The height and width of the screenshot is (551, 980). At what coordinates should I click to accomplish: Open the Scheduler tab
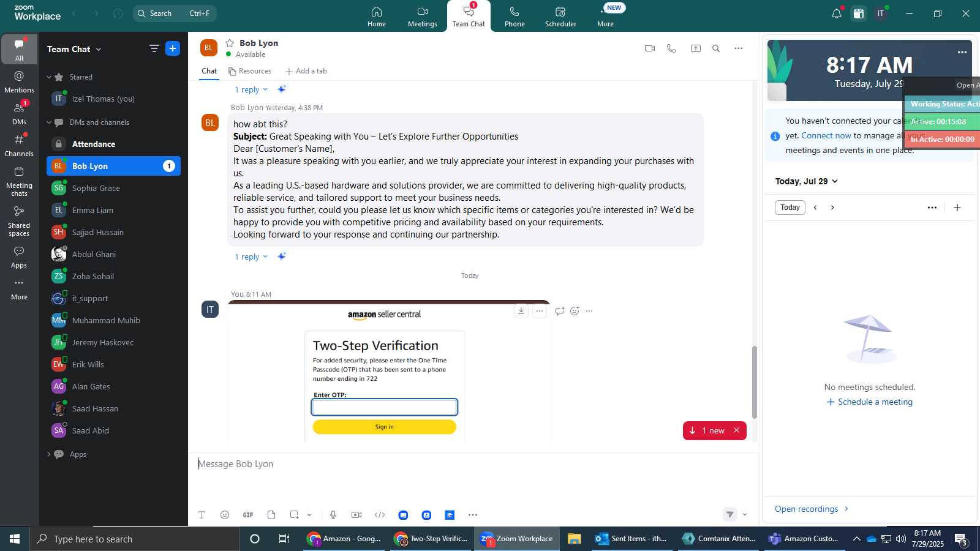(560, 17)
